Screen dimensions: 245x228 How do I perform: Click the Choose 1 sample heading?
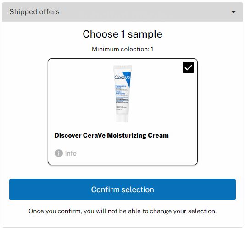coord(122,34)
